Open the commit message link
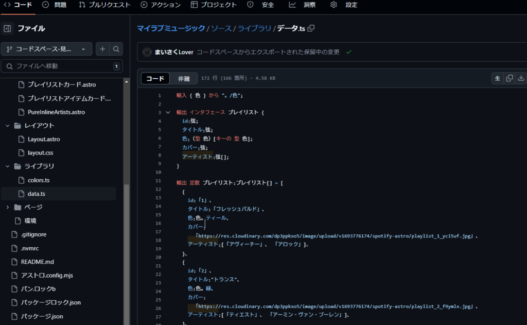The height and width of the screenshot is (325, 527). [x=268, y=52]
